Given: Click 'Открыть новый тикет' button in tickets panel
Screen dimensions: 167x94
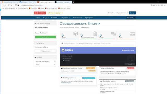Looking at the screenshot, I should tap(88, 78).
